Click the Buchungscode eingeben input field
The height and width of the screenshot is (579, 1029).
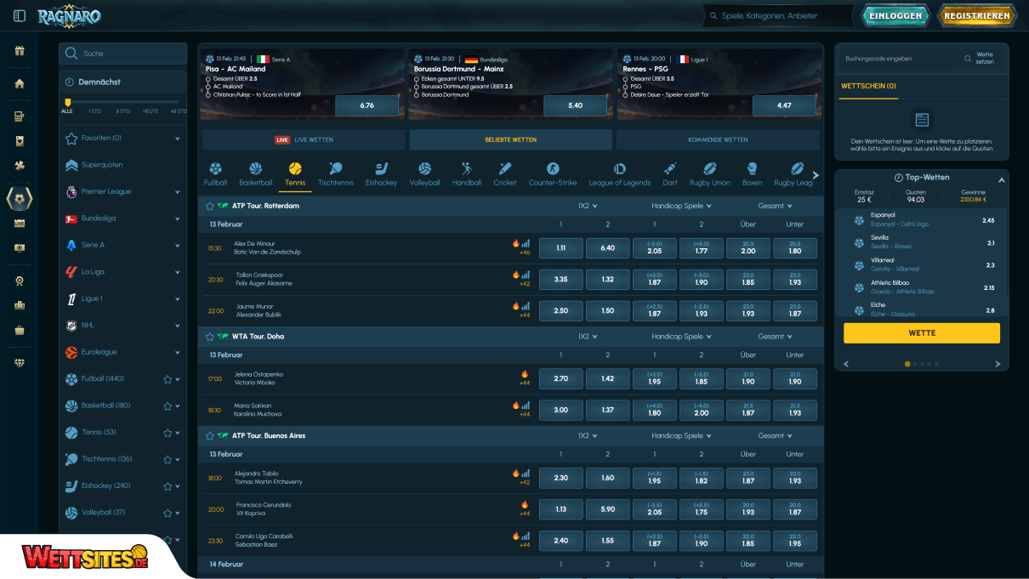(x=900, y=59)
